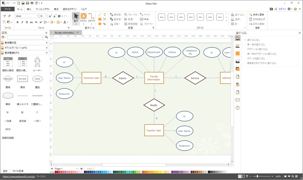This screenshot has width=303, height=180.
Task: Close the 塗りつぶし side panel
Action: coord(300,33)
